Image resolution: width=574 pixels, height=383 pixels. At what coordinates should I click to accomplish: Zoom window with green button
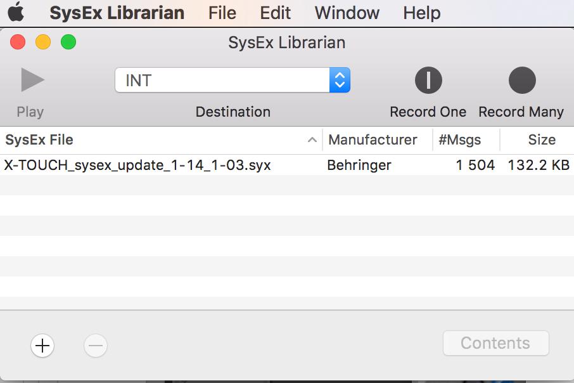pyautogui.click(x=68, y=42)
